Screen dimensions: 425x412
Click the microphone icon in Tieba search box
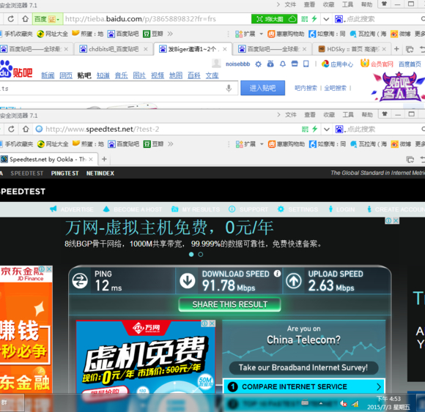(x=229, y=89)
